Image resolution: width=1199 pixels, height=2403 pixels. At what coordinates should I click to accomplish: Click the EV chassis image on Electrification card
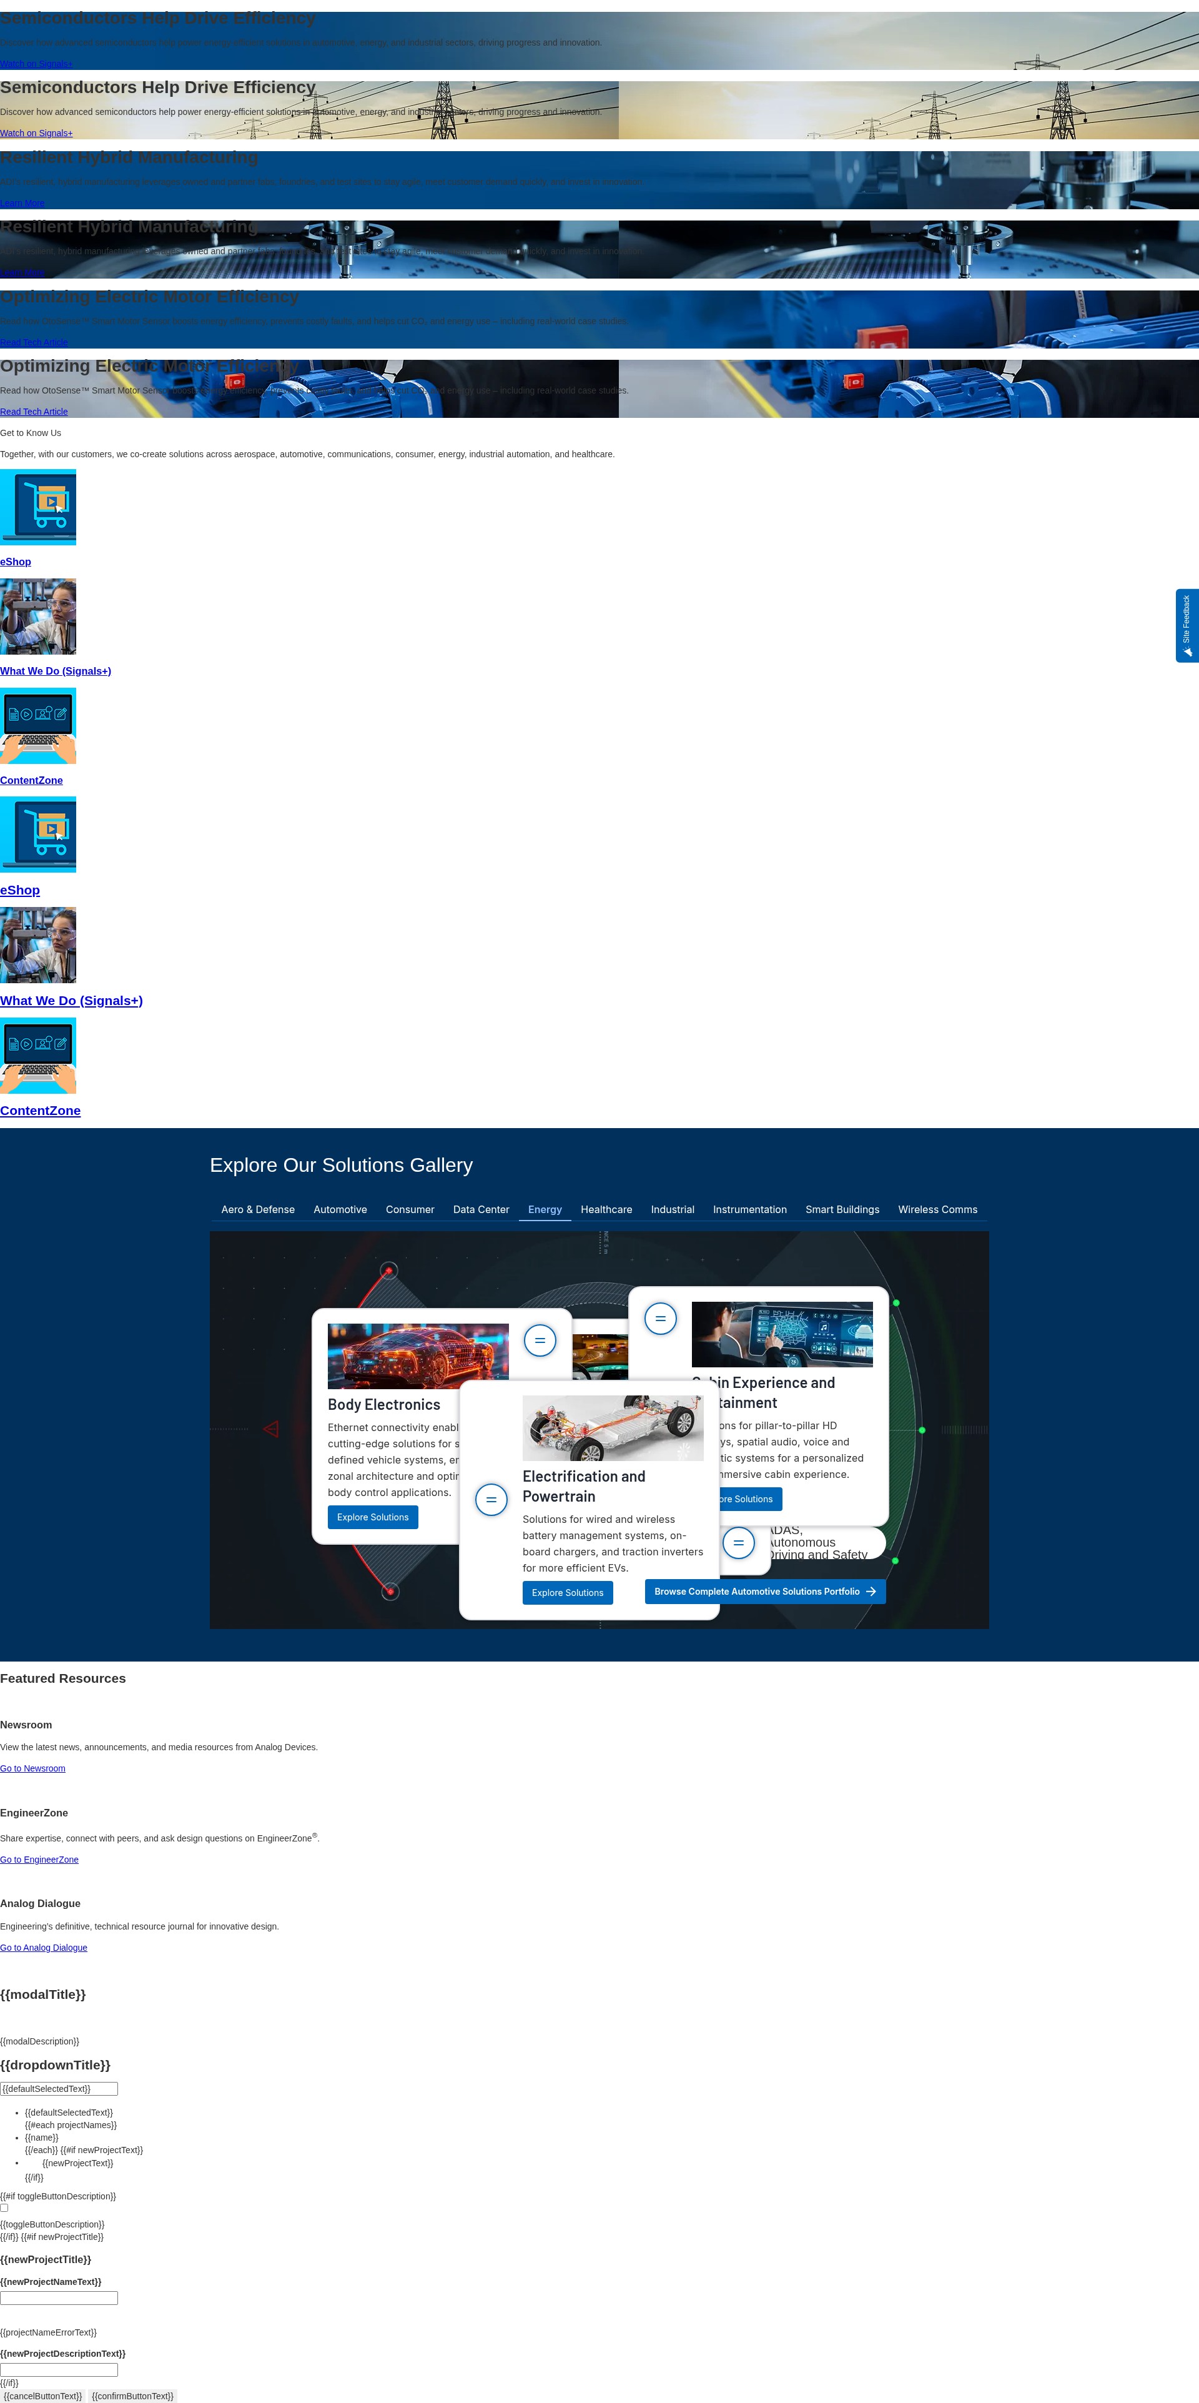click(613, 1428)
